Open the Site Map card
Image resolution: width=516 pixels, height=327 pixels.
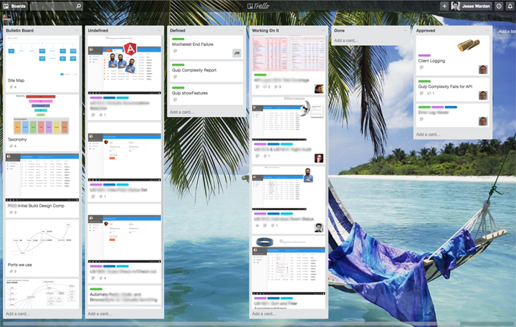[x=42, y=64]
